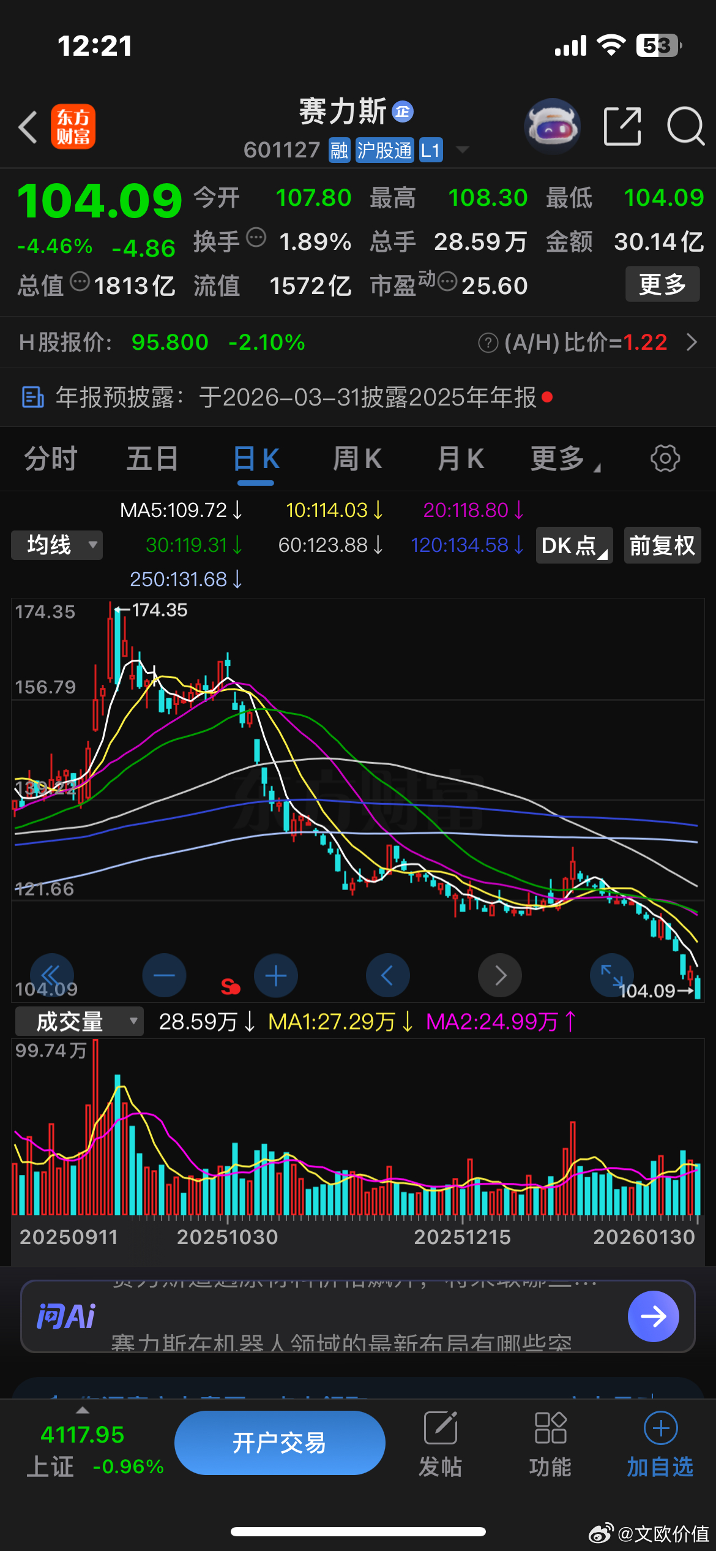716x1551 pixels.
Task: Switch to 月K tab
Action: [461, 459]
